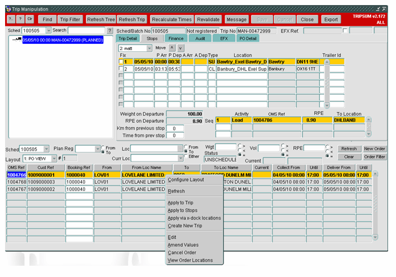Click the Km from previous stop field
396x277 pixels.
click(x=175, y=128)
